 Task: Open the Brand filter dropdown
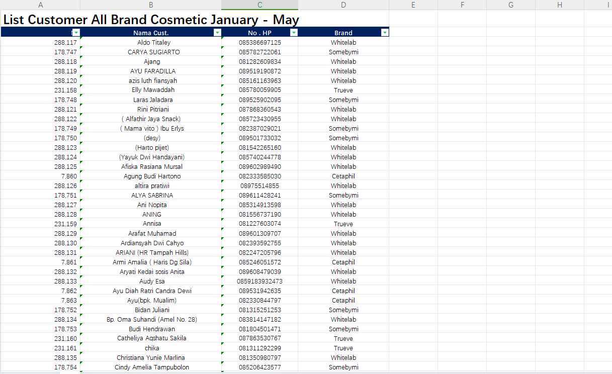point(385,33)
